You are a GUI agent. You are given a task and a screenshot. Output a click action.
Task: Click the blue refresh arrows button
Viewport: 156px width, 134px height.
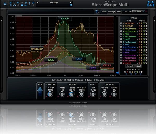(x=97, y=11)
